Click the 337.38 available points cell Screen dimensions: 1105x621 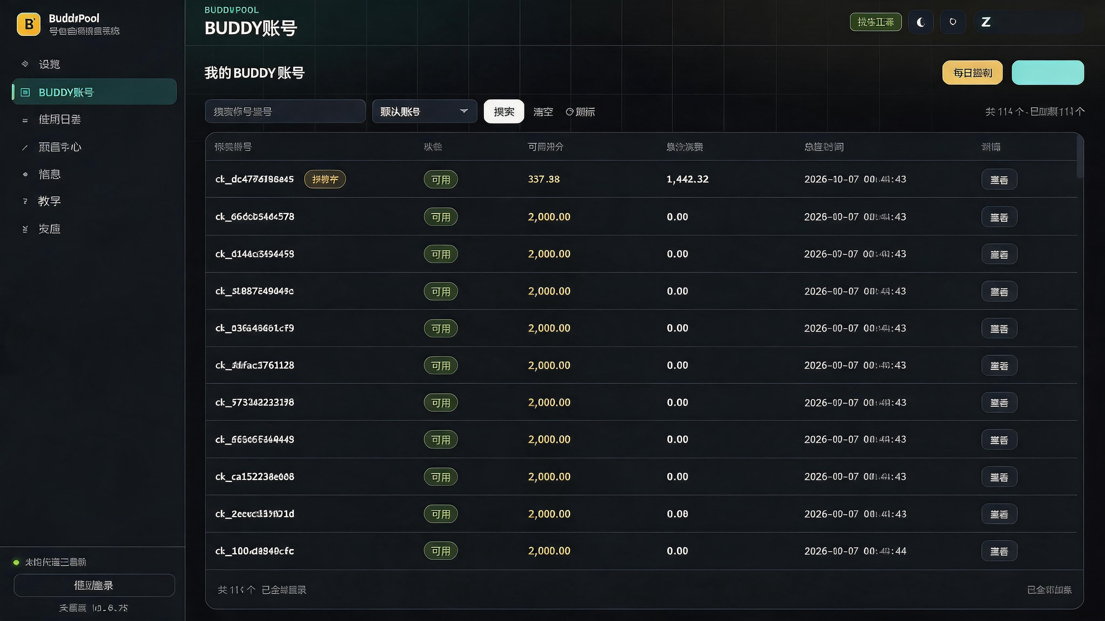(x=543, y=179)
